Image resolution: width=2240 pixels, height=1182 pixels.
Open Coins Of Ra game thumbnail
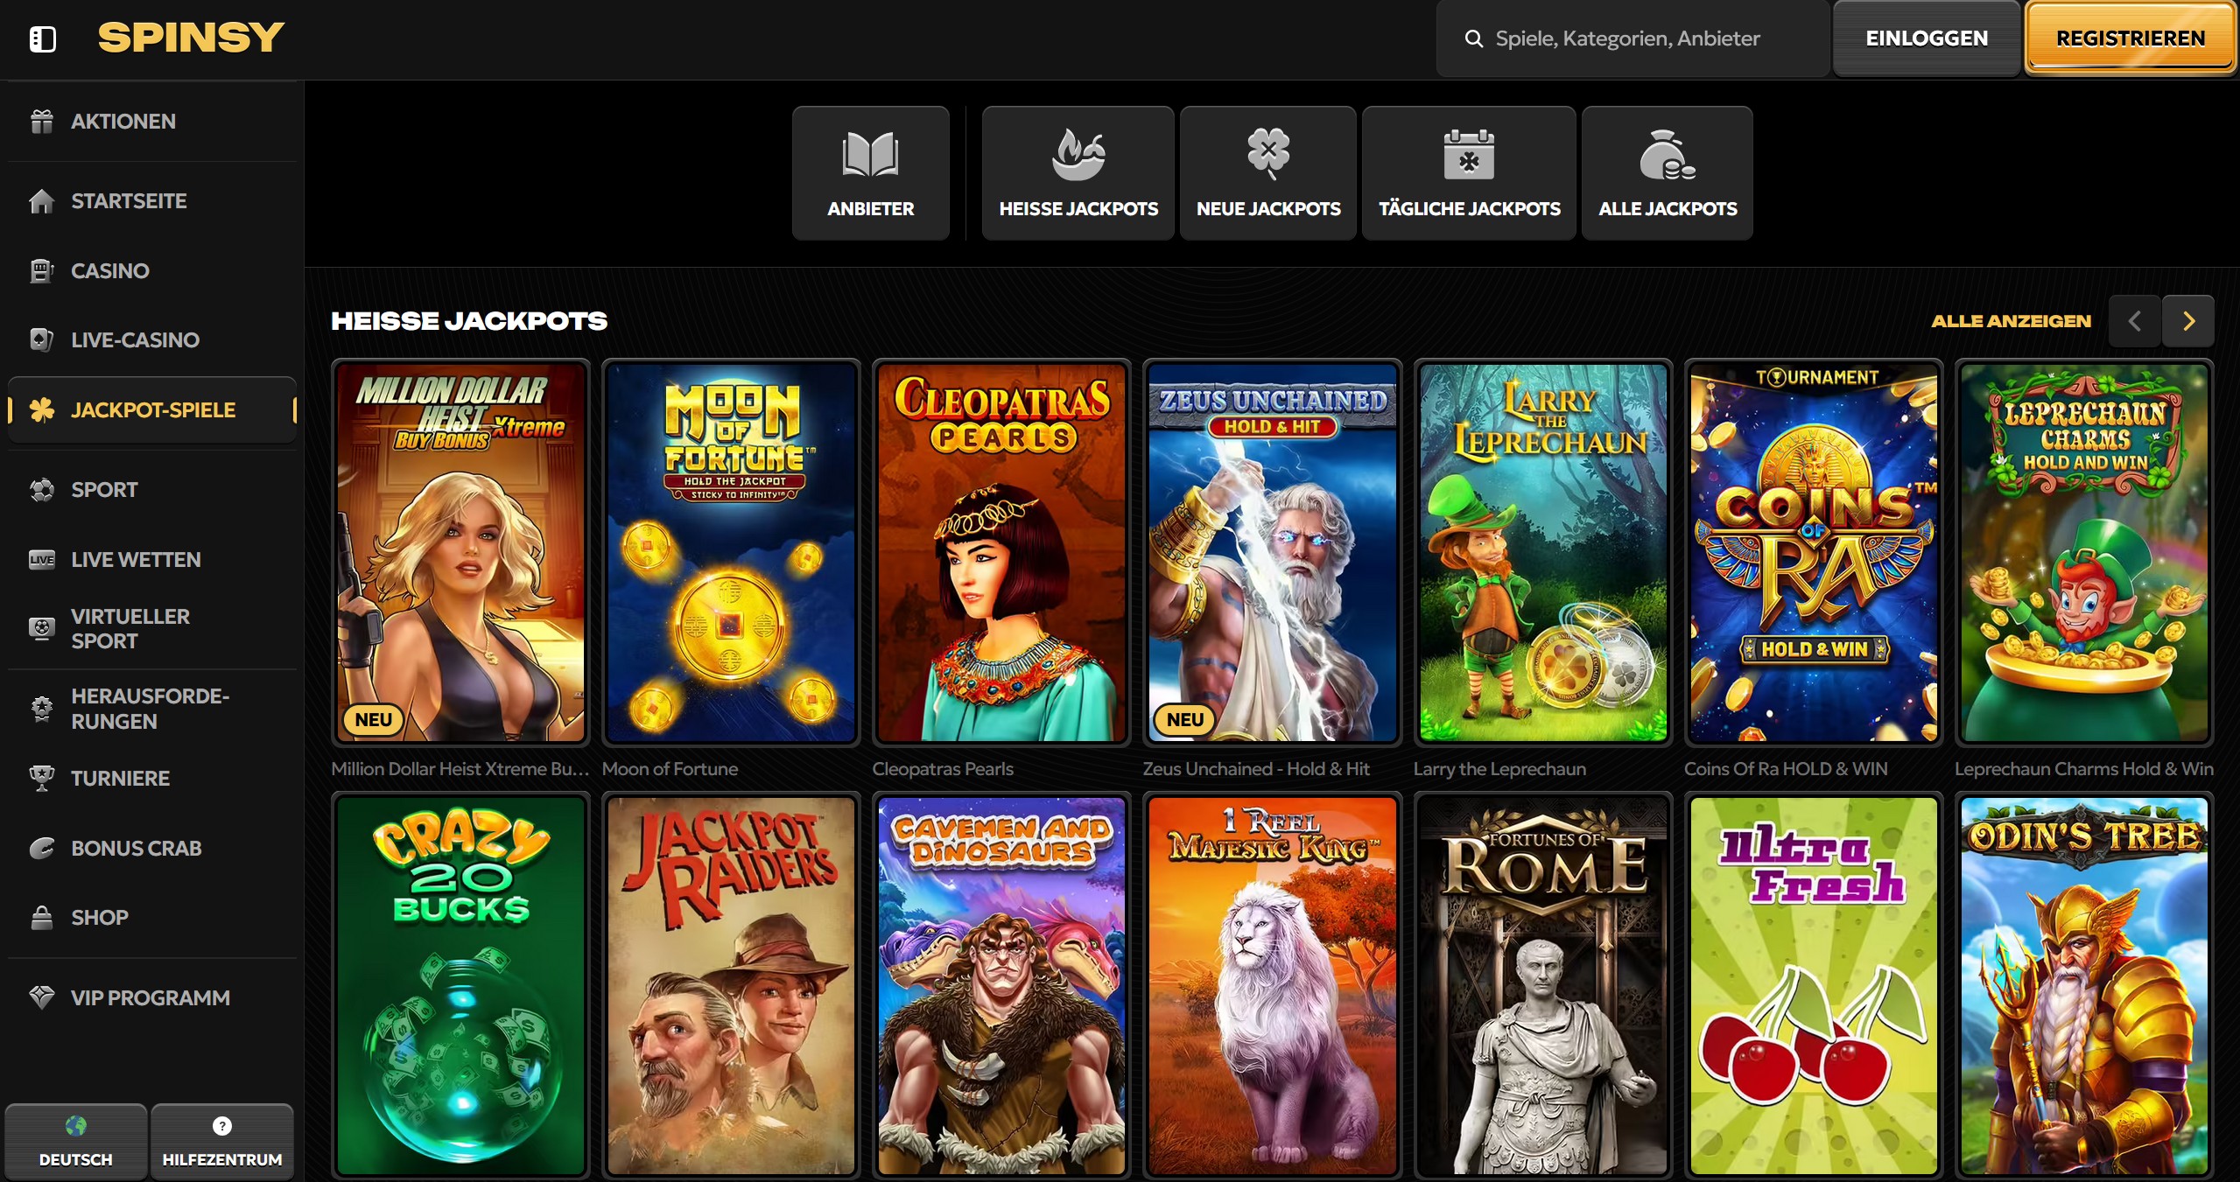pos(1813,553)
